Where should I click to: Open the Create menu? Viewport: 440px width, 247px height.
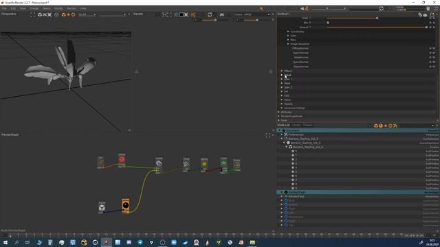tap(34, 8)
